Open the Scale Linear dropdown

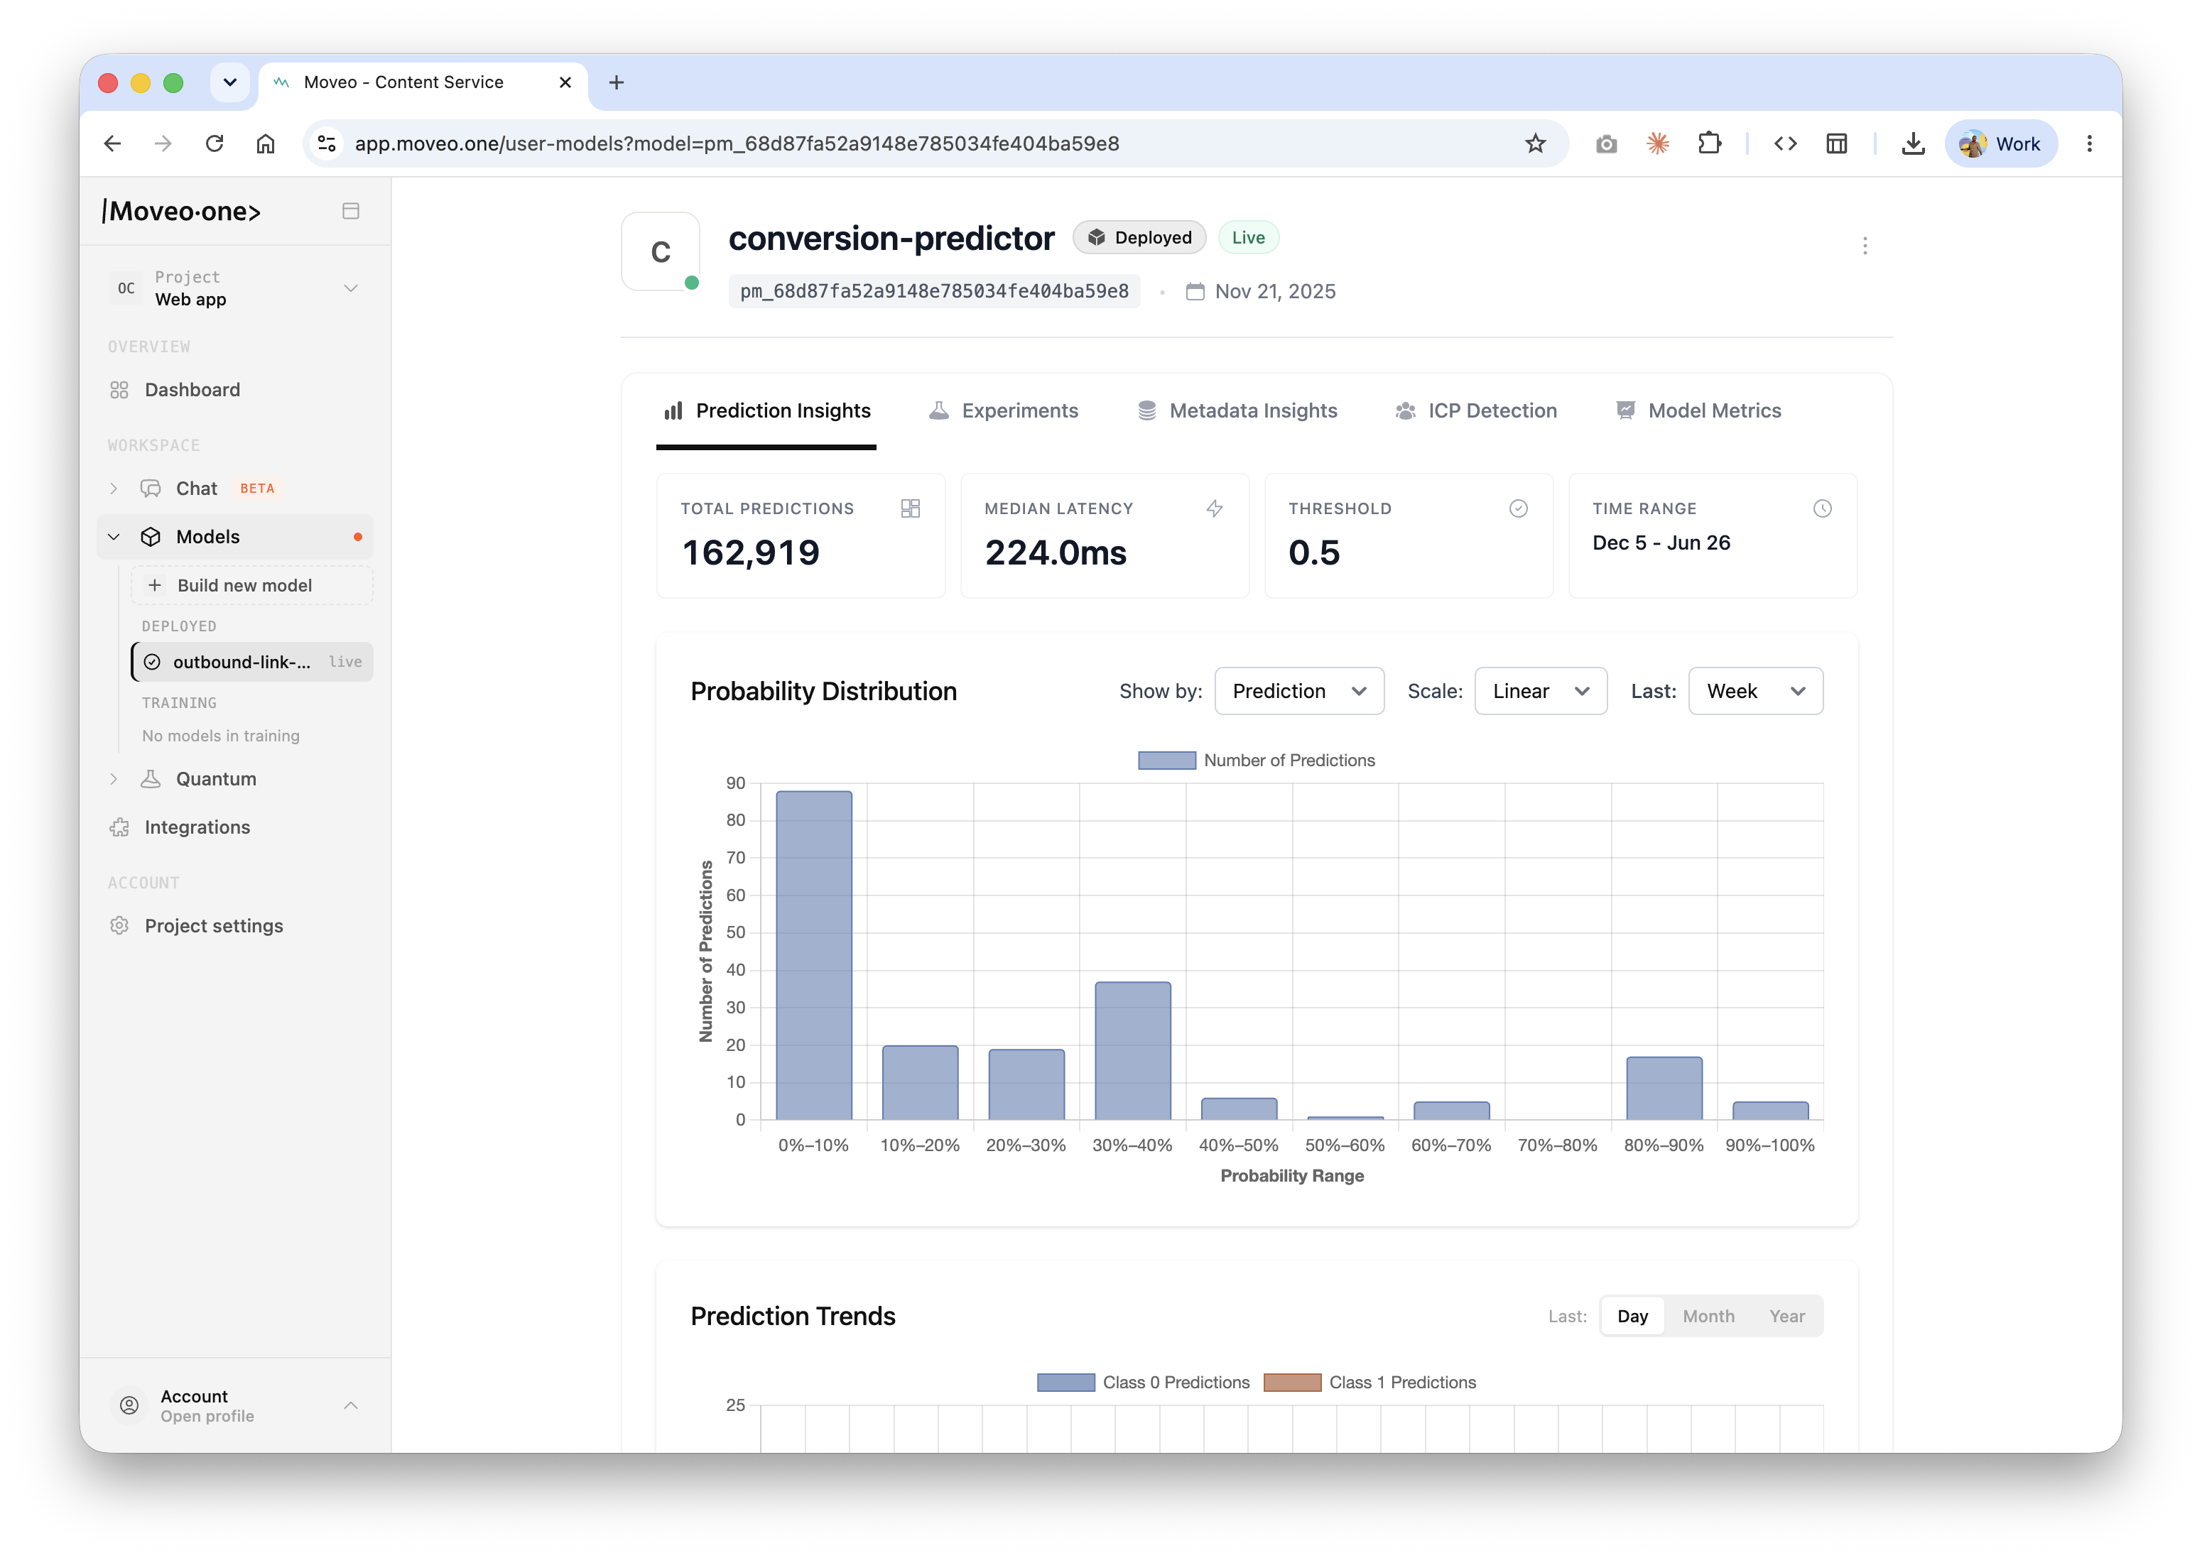1540,691
